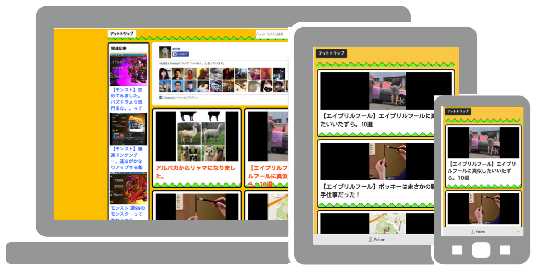This screenshot has height=271, width=536.
Task: Click the Google custom search field
Action: pos(271,34)
